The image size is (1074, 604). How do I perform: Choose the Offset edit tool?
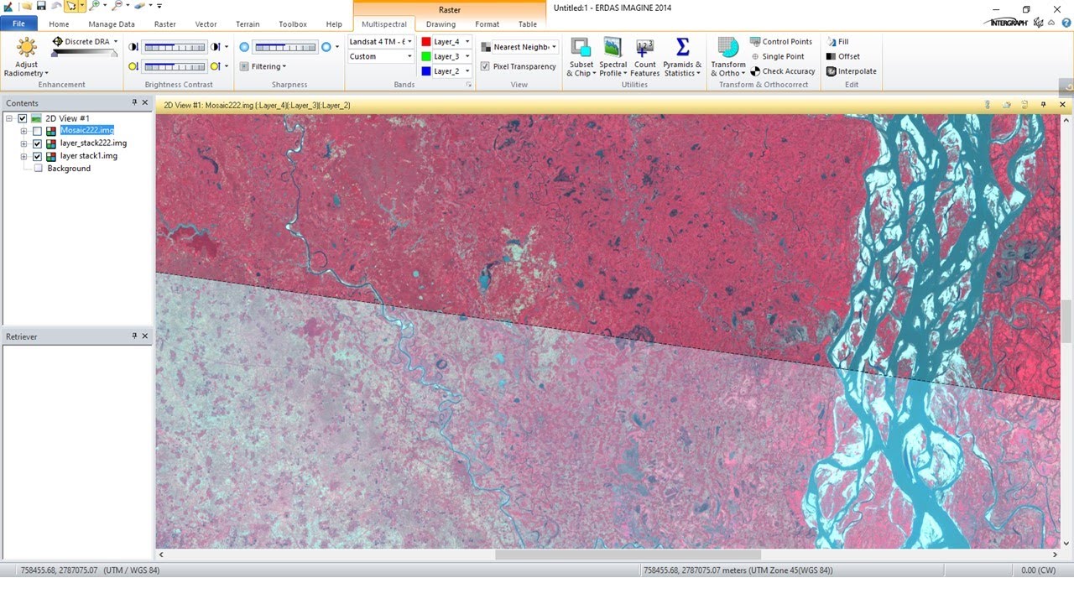point(843,56)
